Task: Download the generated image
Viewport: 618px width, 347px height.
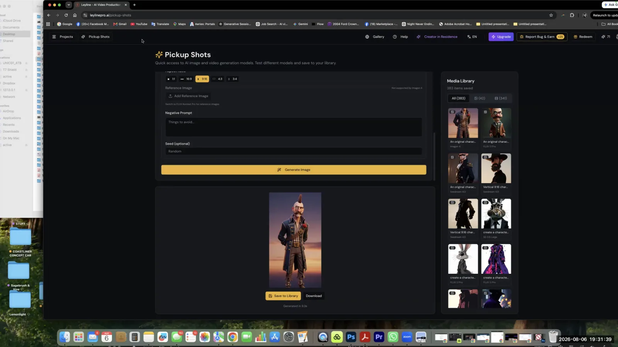Action: [x=314, y=296]
